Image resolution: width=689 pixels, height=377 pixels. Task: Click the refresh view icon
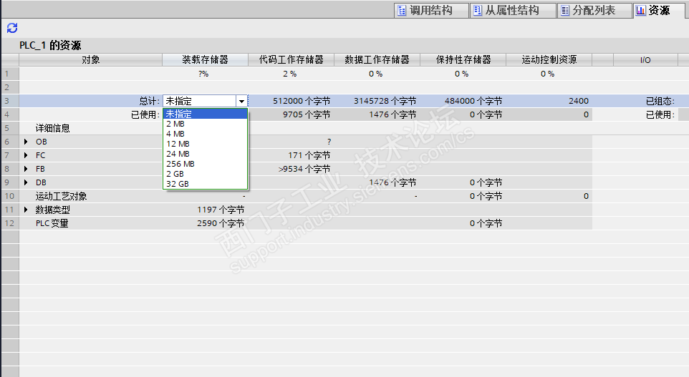pos(12,28)
